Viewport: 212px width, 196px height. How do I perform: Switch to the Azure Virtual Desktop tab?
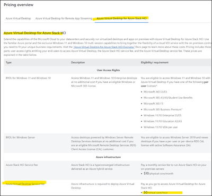[18, 19]
